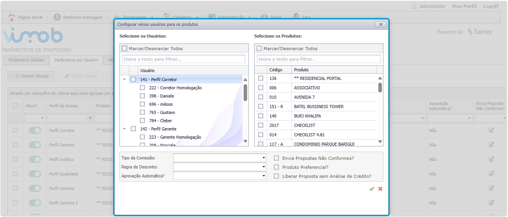
Task: Check the 222 - Corretor Homologação user checkbox
Action: click(143, 88)
